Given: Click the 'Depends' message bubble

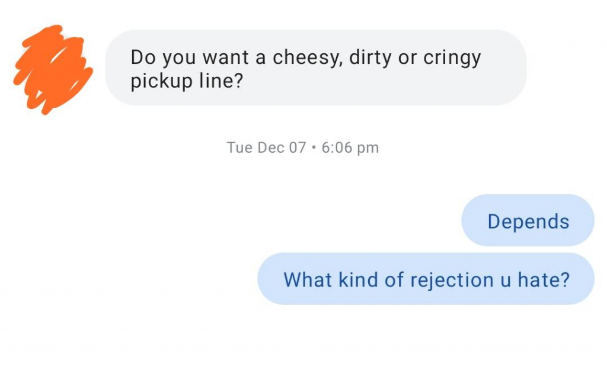Looking at the screenshot, I should coord(527,221).
